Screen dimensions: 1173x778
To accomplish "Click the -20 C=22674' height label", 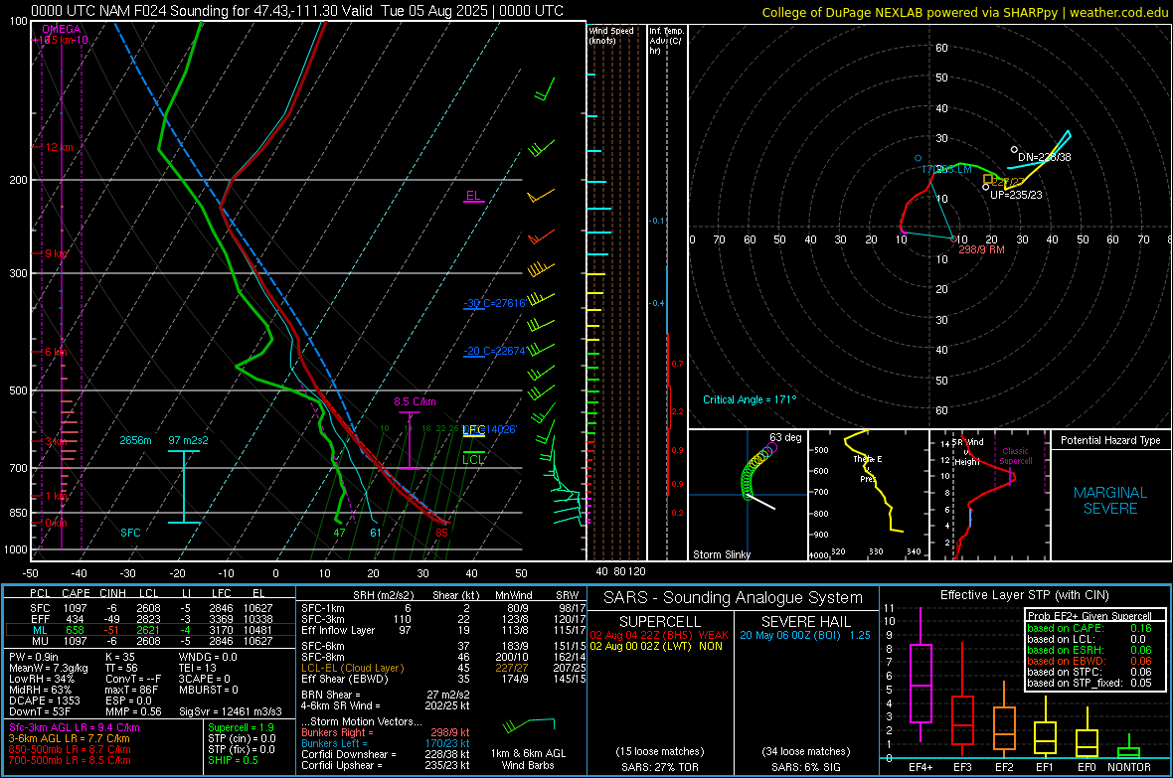I will 494,351.
